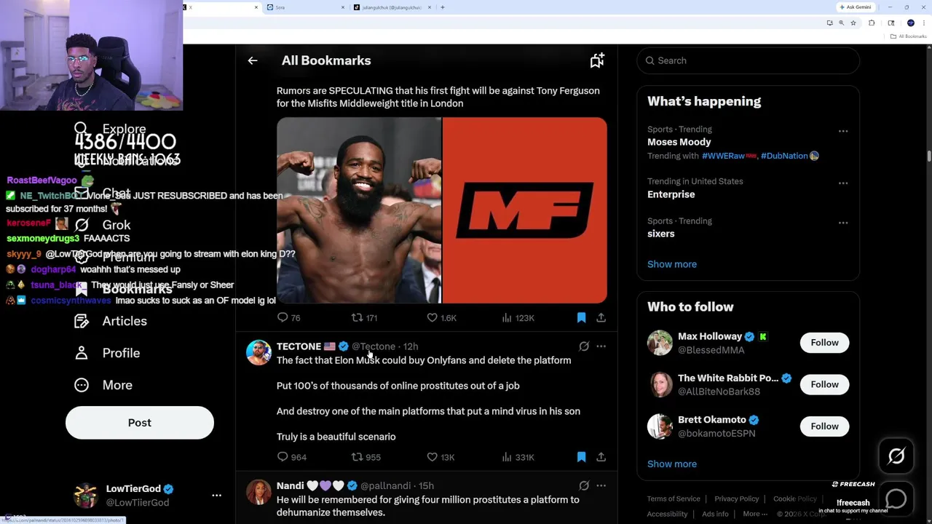Click Show more under What's happening
Screen dimensions: 932x524
pos(672,264)
